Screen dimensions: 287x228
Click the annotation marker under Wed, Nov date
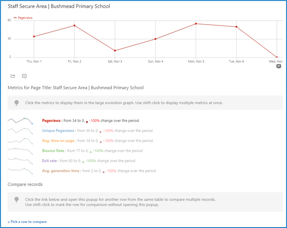click(279, 66)
